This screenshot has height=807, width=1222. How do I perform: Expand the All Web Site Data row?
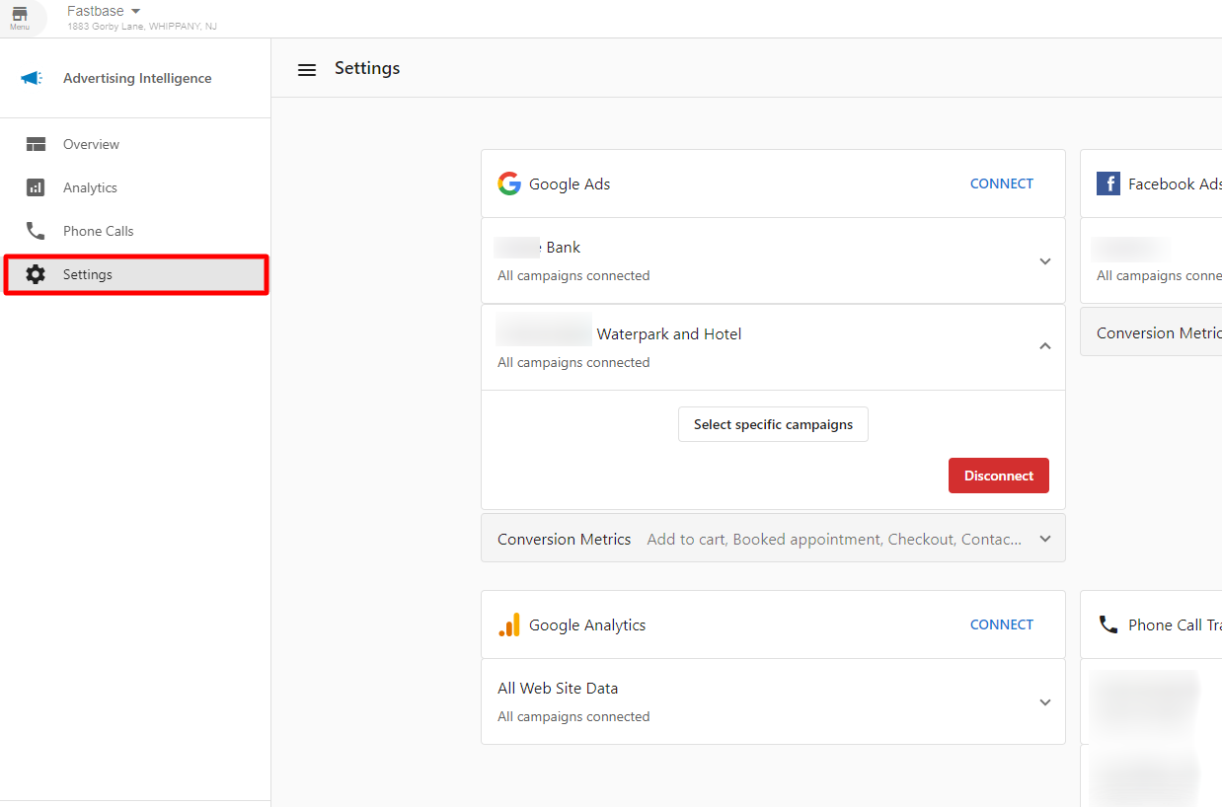[x=1044, y=701]
